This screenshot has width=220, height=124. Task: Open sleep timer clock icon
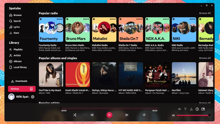(197, 109)
